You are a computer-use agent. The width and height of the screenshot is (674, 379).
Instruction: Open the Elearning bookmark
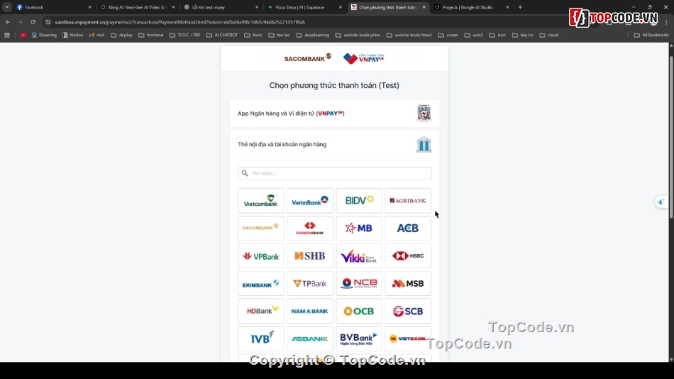[x=44, y=35]
